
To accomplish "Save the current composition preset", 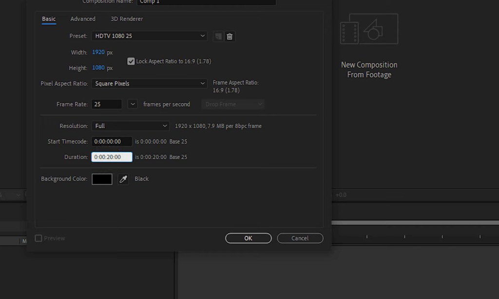I will 217,36.
